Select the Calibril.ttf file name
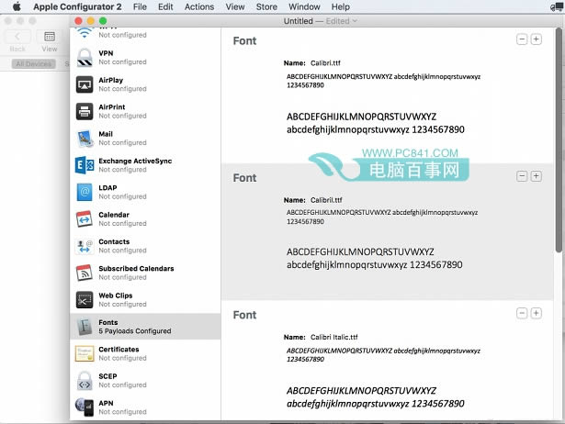The width and height of the screenshot is (565, 424). pos(326,200)
